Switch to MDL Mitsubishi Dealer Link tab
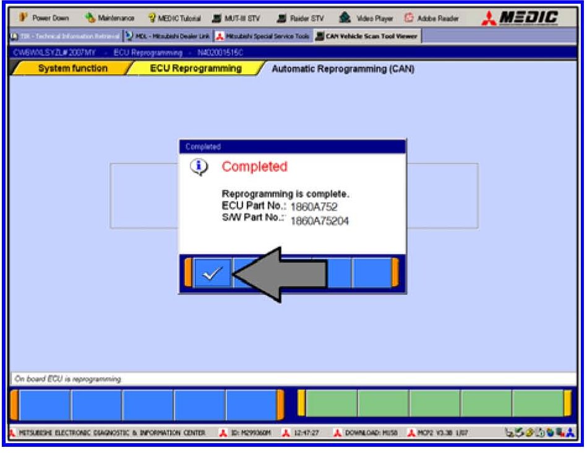 [x=168, y=36]
